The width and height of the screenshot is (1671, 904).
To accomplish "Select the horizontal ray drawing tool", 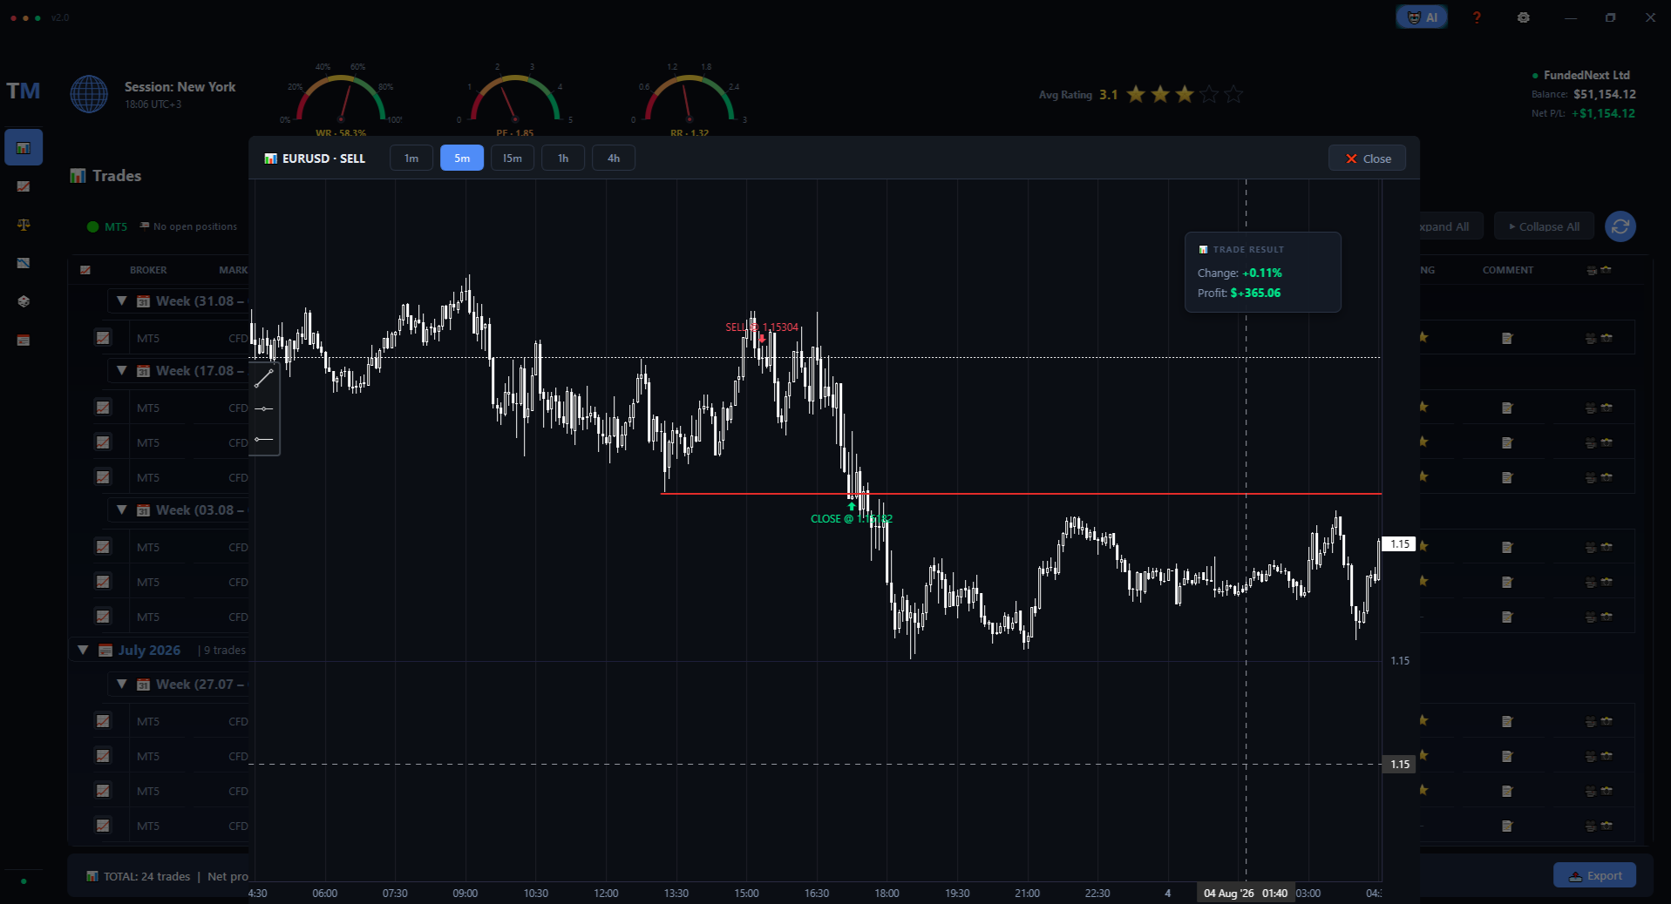I will 264,439.
